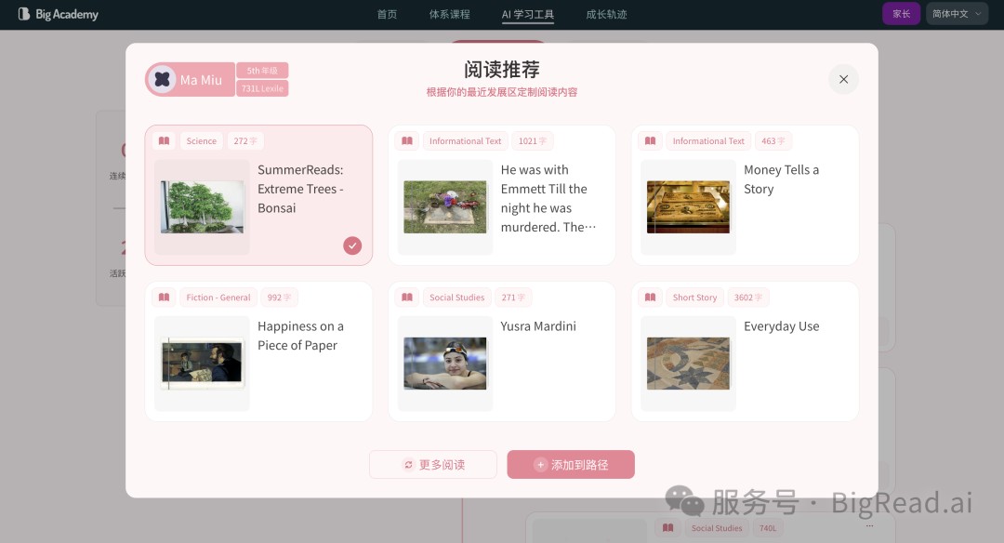Close the 阅读推荐 dialog
This screenshot has height=543, width=1004.
(843, 79)
